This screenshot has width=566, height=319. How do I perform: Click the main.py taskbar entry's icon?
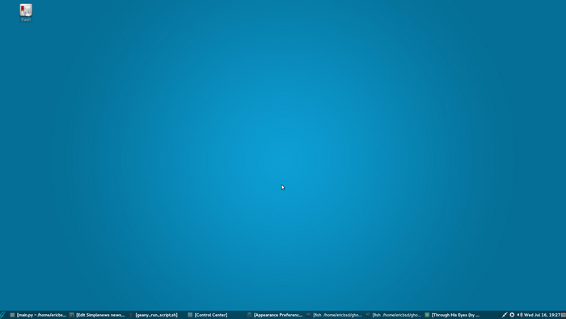(x=12, y=315)
